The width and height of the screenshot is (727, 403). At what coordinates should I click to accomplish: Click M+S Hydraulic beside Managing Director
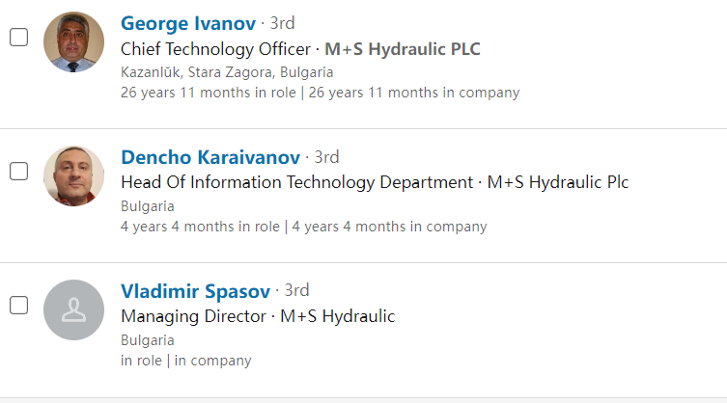338,316
